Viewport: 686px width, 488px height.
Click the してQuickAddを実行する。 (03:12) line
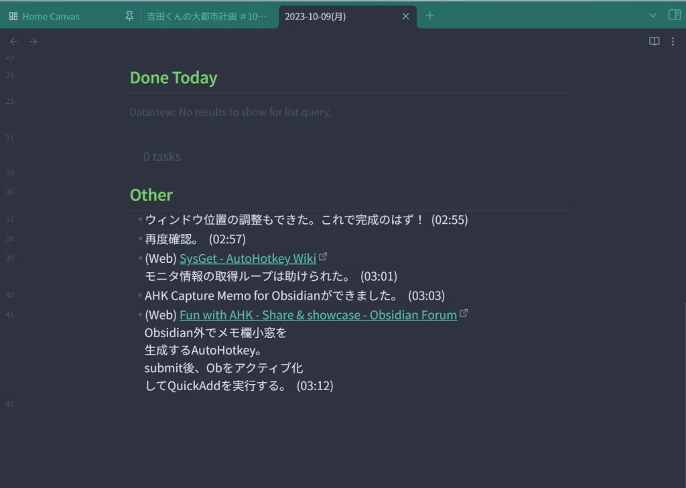coord(239,385)
